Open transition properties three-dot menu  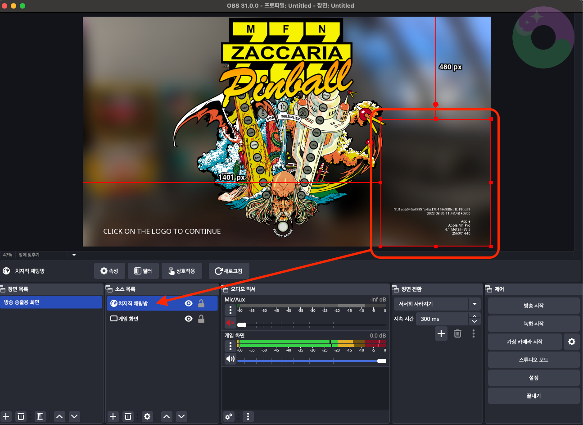tap(474, 334)
